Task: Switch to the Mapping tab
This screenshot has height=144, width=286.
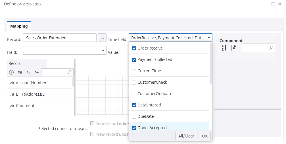Action: [19, 26]
